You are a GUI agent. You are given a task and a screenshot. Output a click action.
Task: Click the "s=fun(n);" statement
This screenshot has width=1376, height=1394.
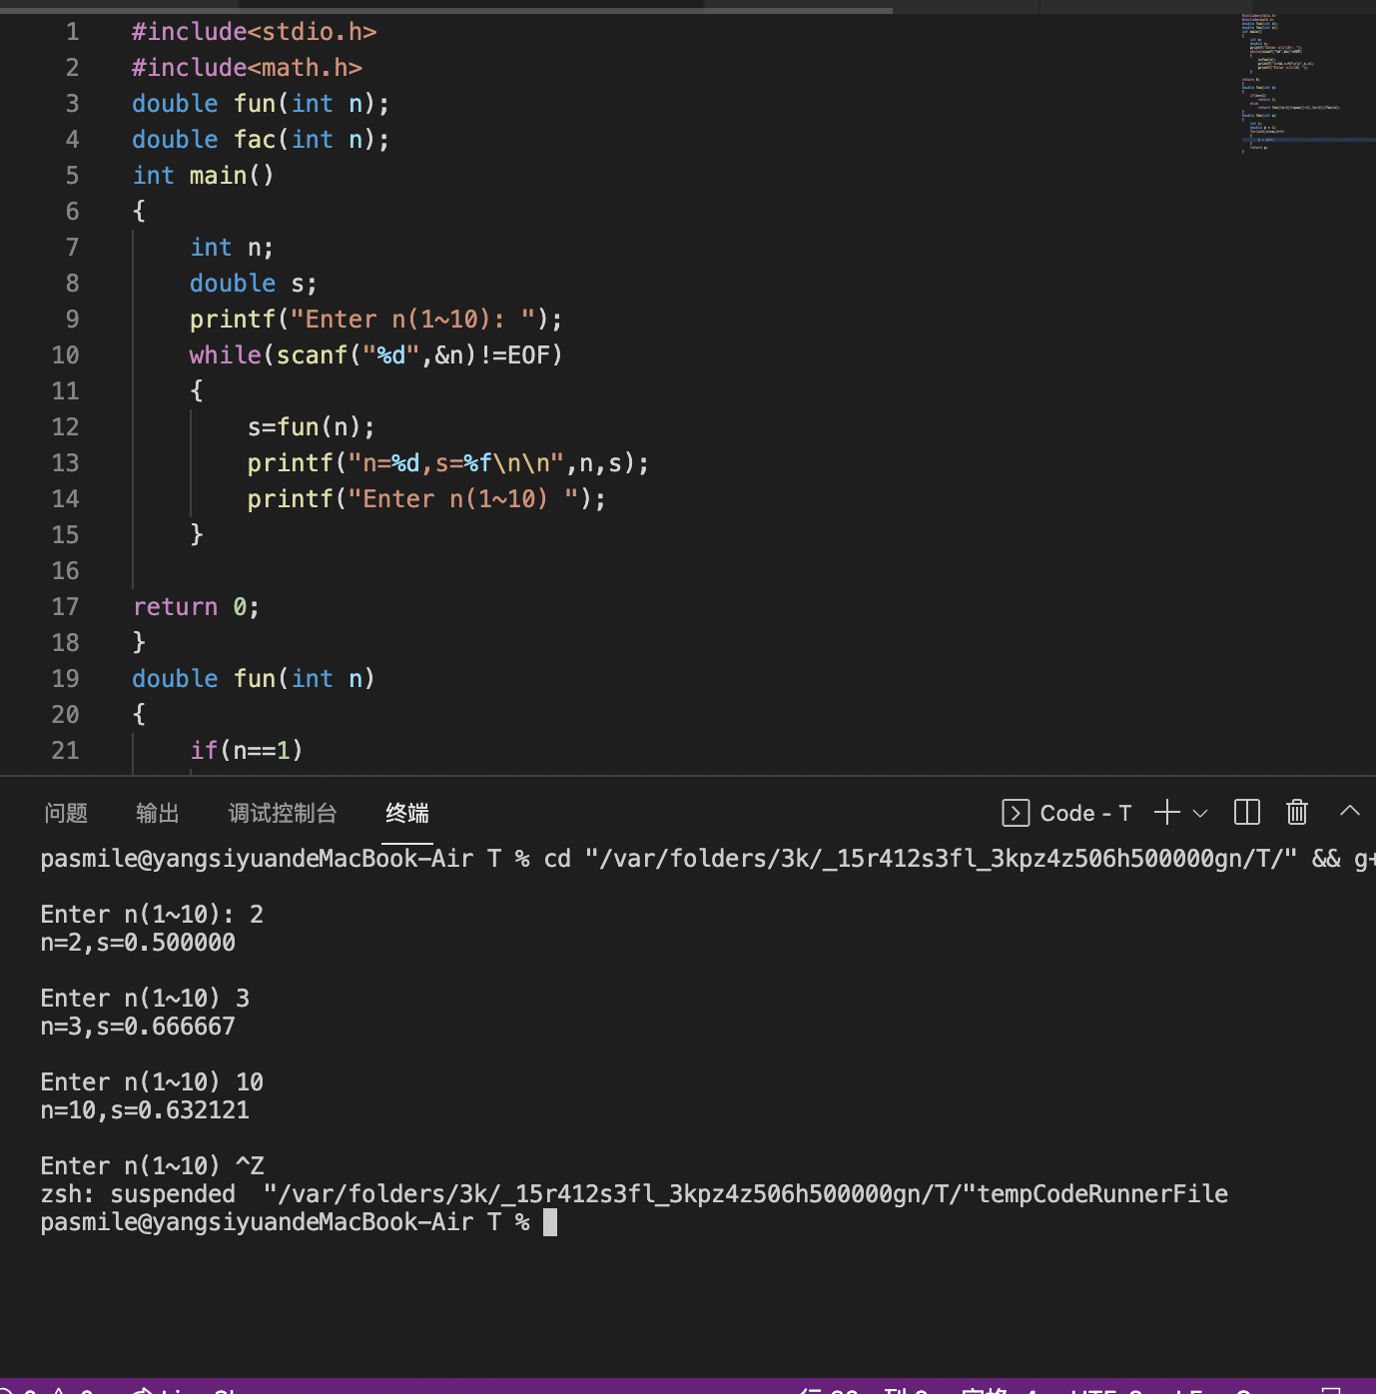click(312, 427)
